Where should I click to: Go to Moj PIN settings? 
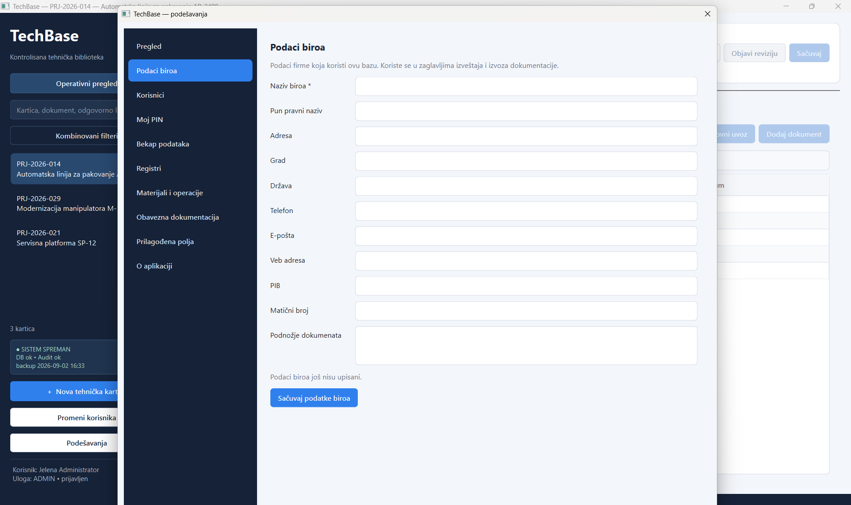point(190,119)
